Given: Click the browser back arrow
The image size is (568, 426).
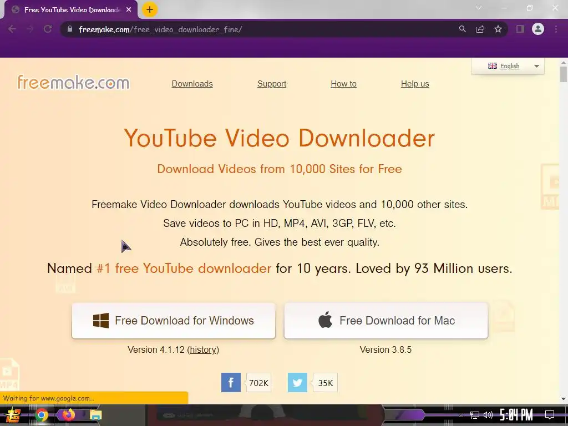Looking at the screenshot, I should point(12,29).
